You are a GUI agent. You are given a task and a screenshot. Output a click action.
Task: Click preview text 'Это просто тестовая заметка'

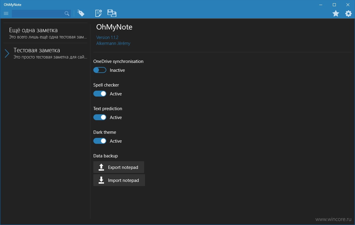coord(50,57)
